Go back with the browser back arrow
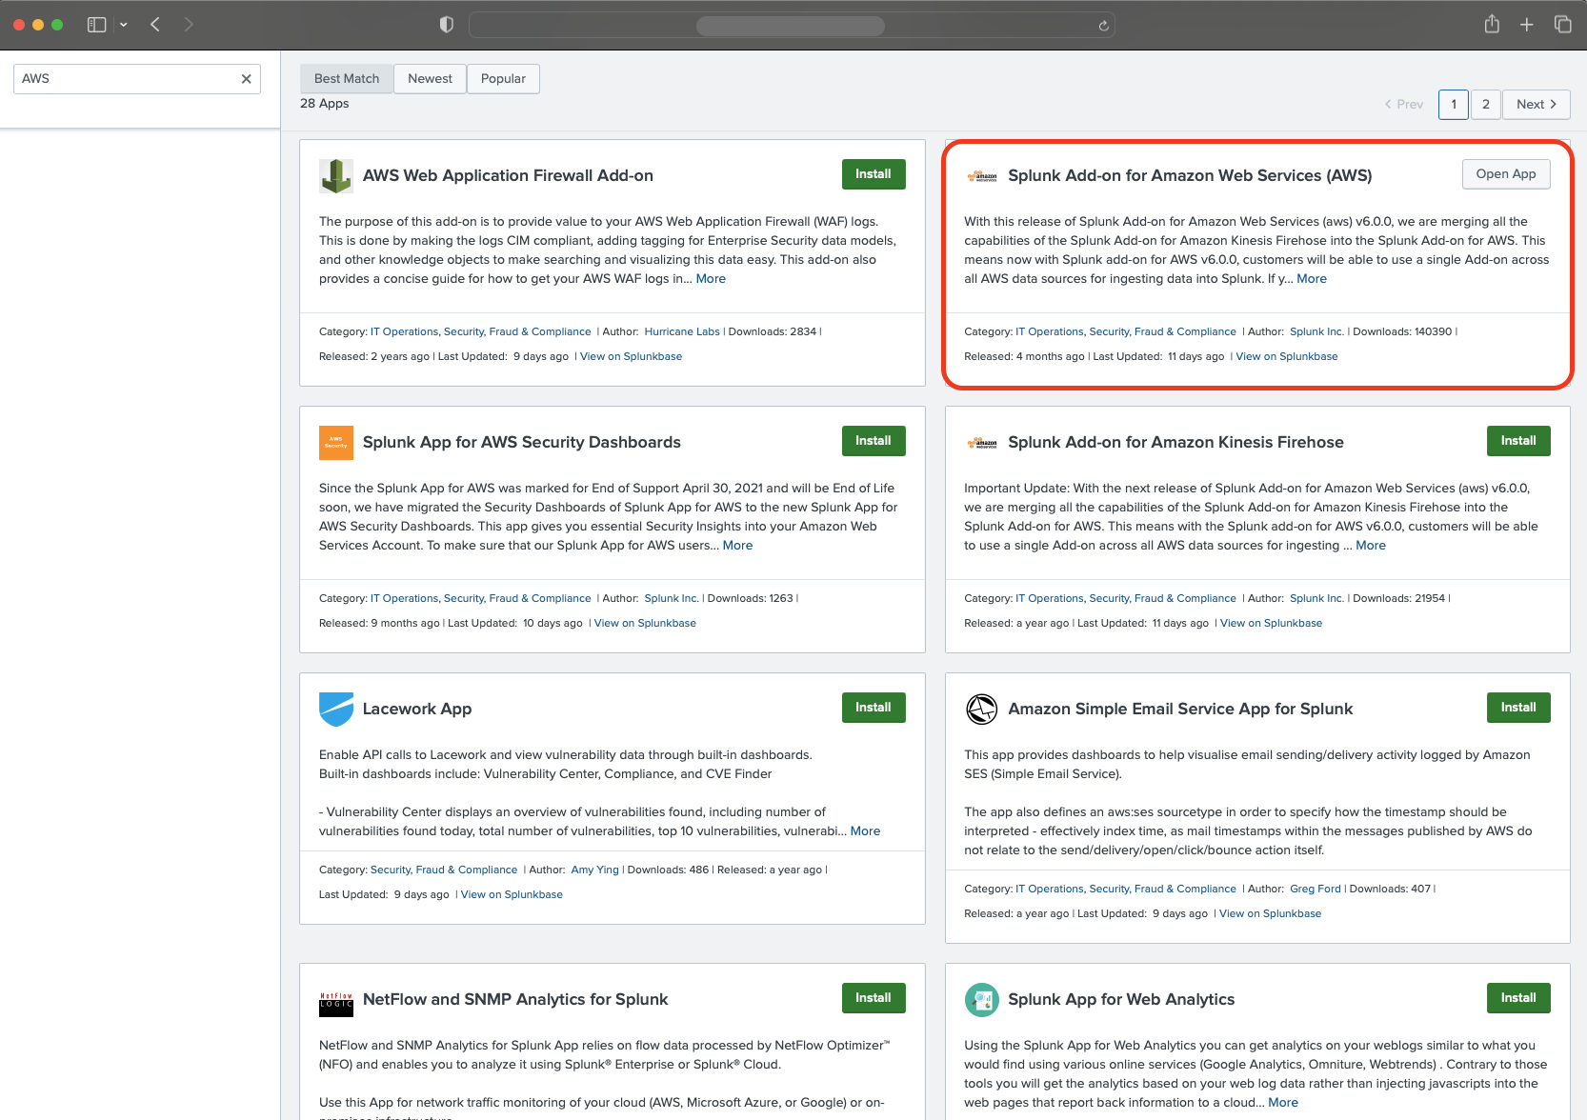Viewport: 1587px width, 1120px height. click(x=155, y=25)
